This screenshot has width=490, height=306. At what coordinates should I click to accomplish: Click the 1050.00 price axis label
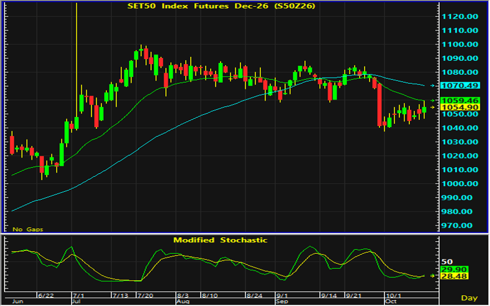tap(460, 114)
